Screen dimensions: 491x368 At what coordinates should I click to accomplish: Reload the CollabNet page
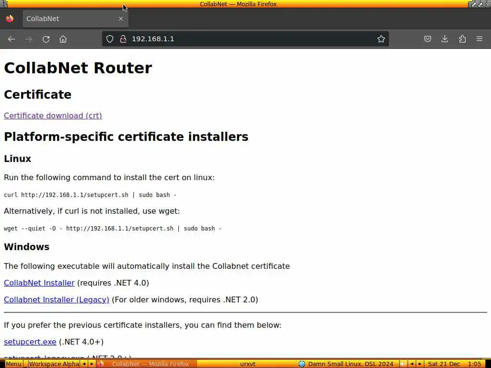click(46, 39)
